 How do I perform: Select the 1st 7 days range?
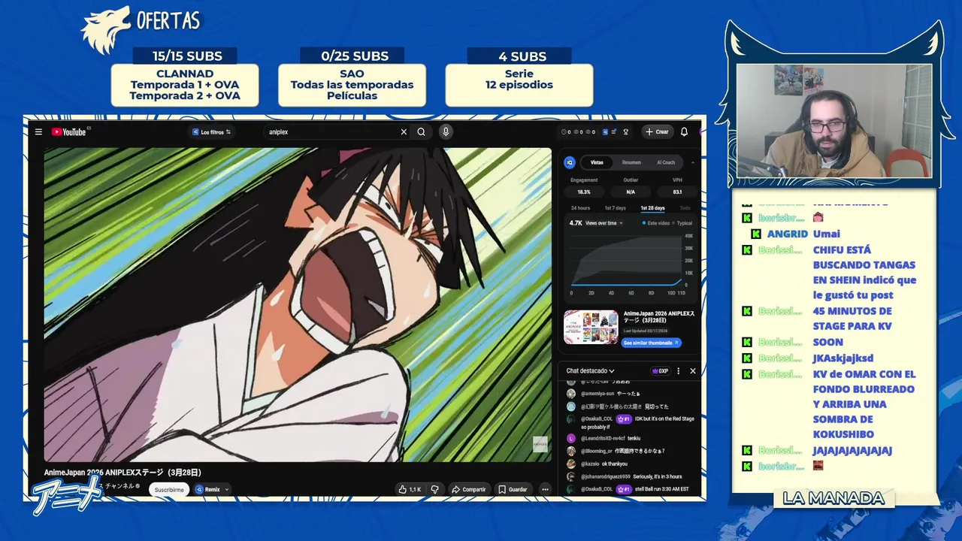point(615,208)
